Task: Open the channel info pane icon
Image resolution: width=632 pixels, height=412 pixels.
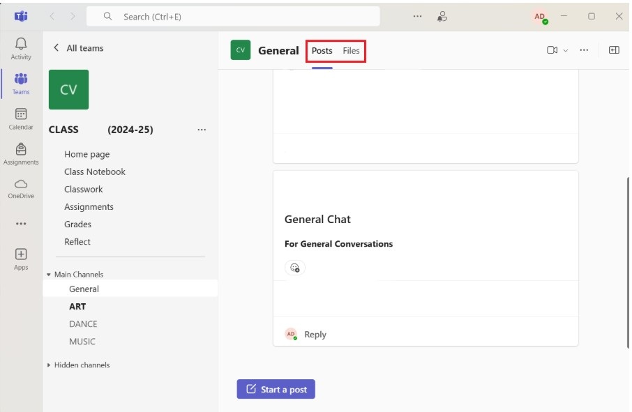Action: [x=614, y=50]
